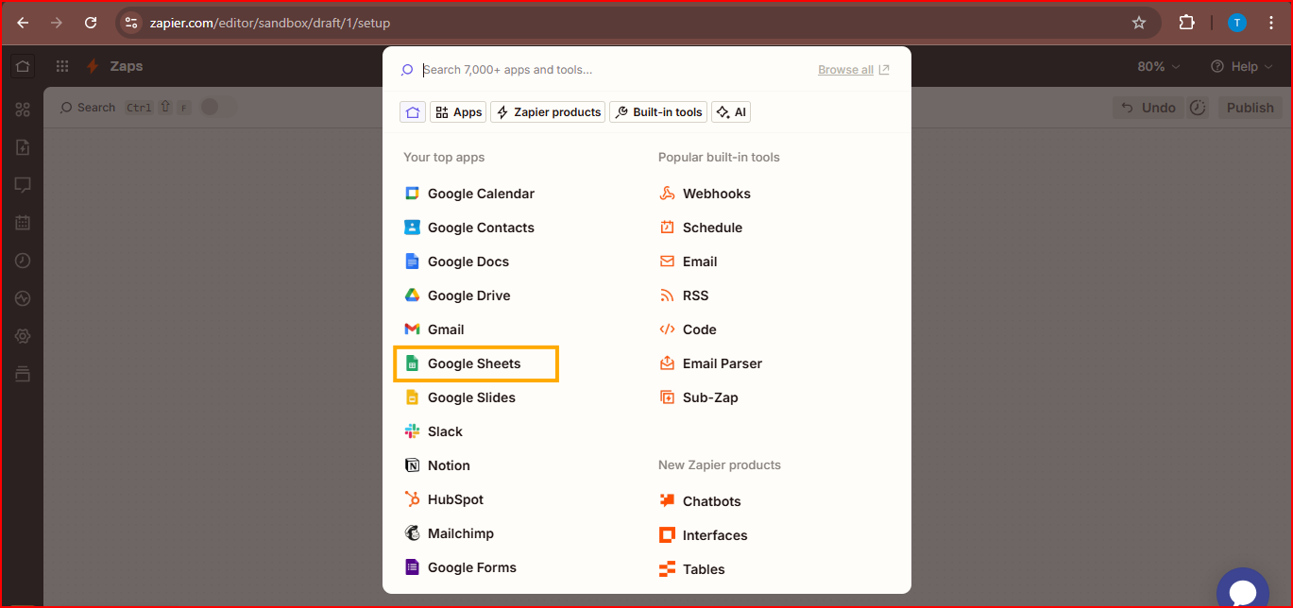Open the Chrome profile avatar
Screen dimensions: 1293x608
[x=1237, y=23]
